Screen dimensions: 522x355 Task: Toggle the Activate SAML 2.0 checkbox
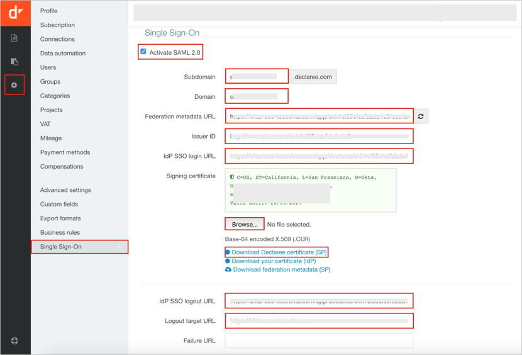tap(143, 52)
